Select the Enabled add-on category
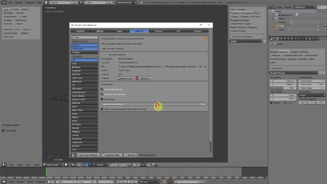The height and width of the screenshot is (184, 327). coord(84,67)
